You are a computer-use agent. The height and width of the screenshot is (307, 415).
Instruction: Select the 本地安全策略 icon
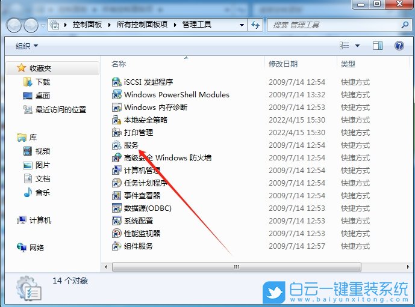117,120
